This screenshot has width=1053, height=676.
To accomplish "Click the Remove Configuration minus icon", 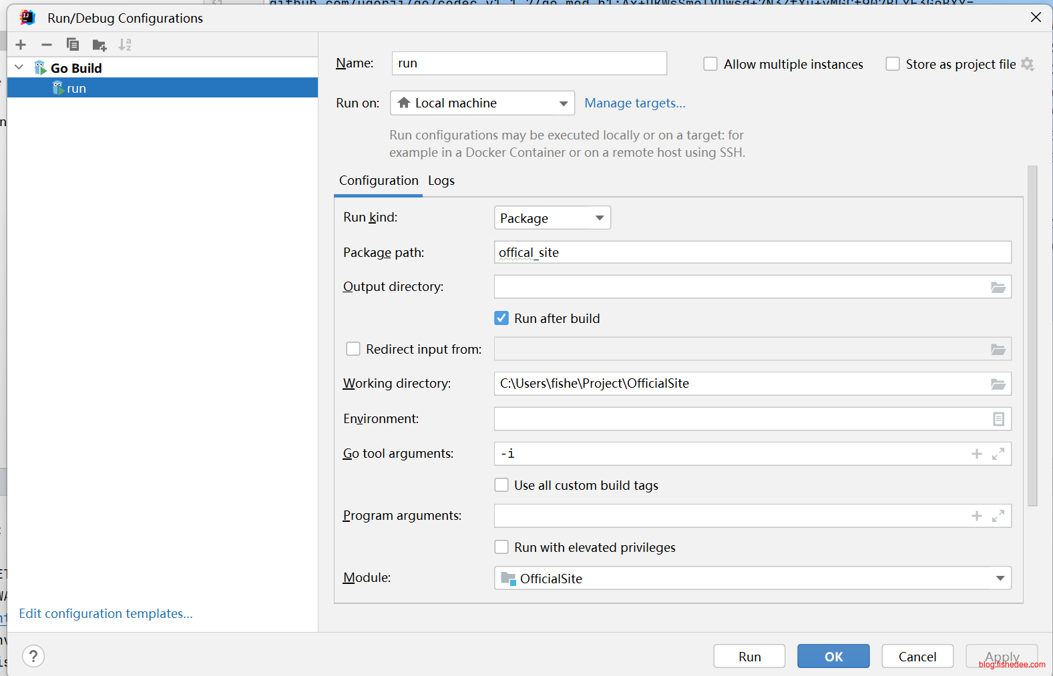I will (x=47, y=45).
